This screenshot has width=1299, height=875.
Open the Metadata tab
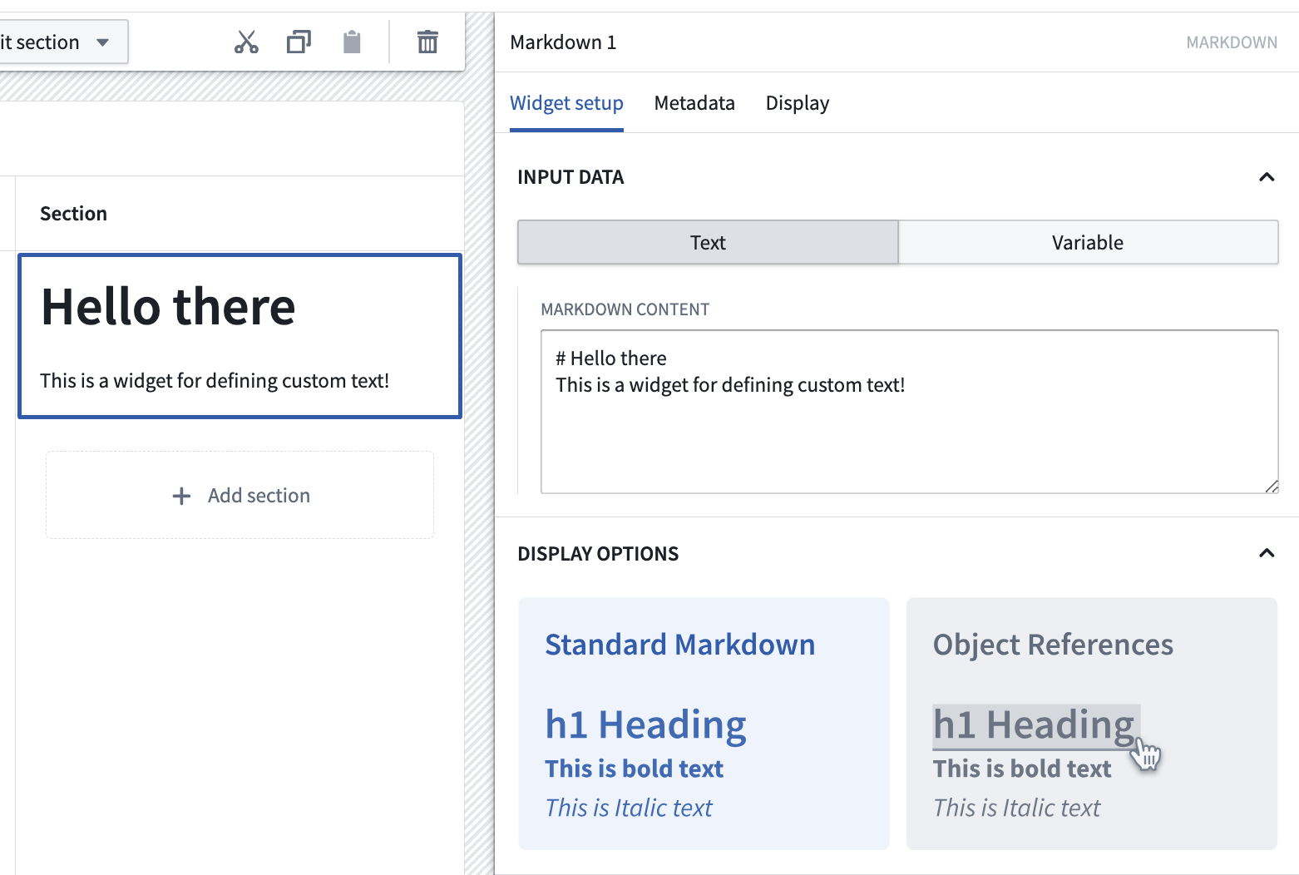[694, 103]
